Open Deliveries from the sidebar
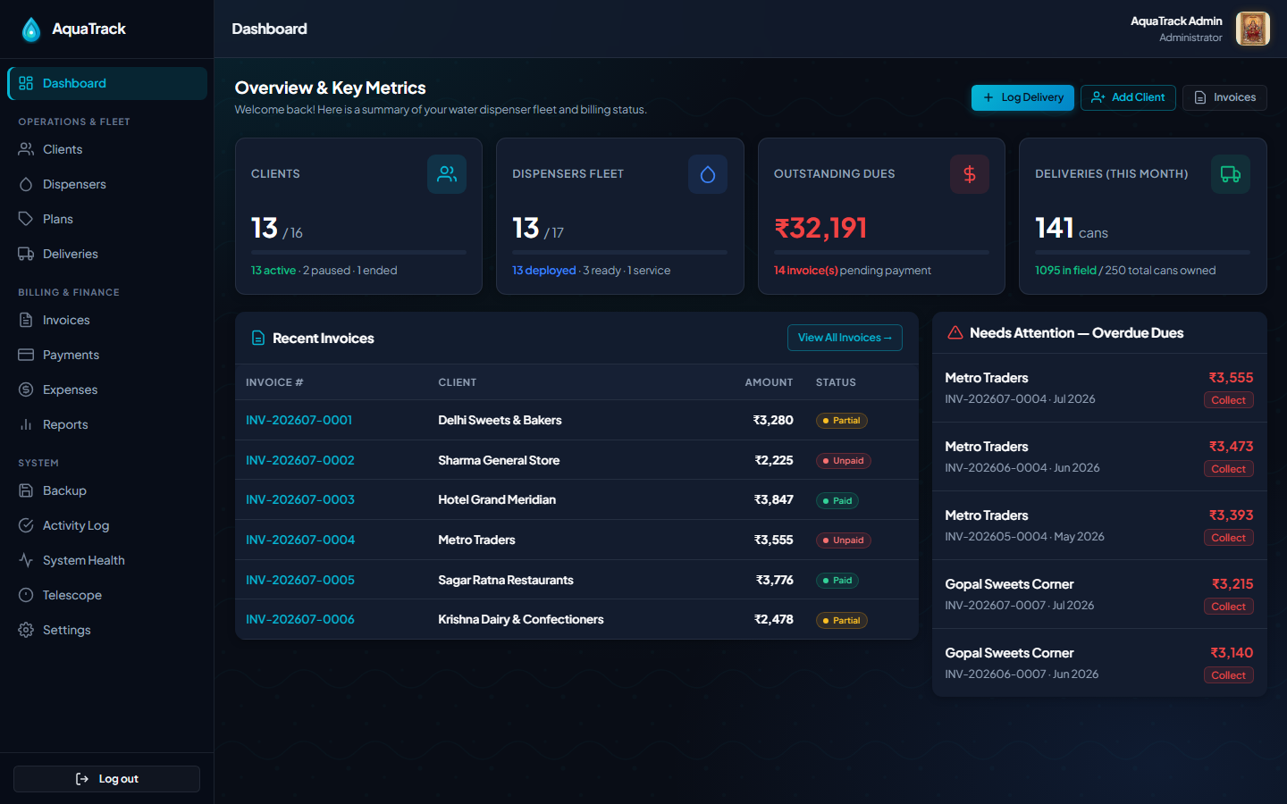The width and height of the screenshot is (1287, 804). pos(107,254)
